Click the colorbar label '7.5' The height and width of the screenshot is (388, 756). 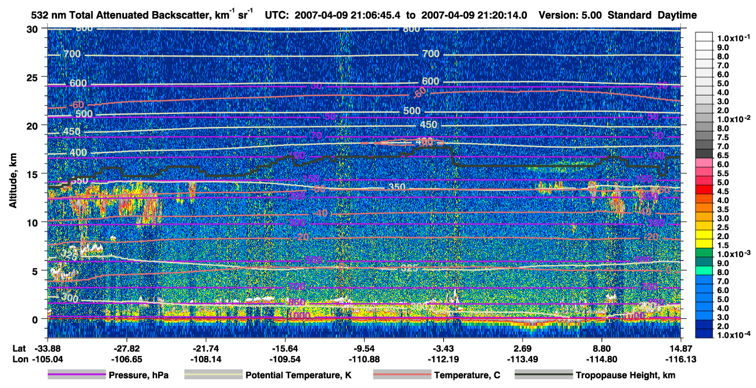[x=723, y=137]
